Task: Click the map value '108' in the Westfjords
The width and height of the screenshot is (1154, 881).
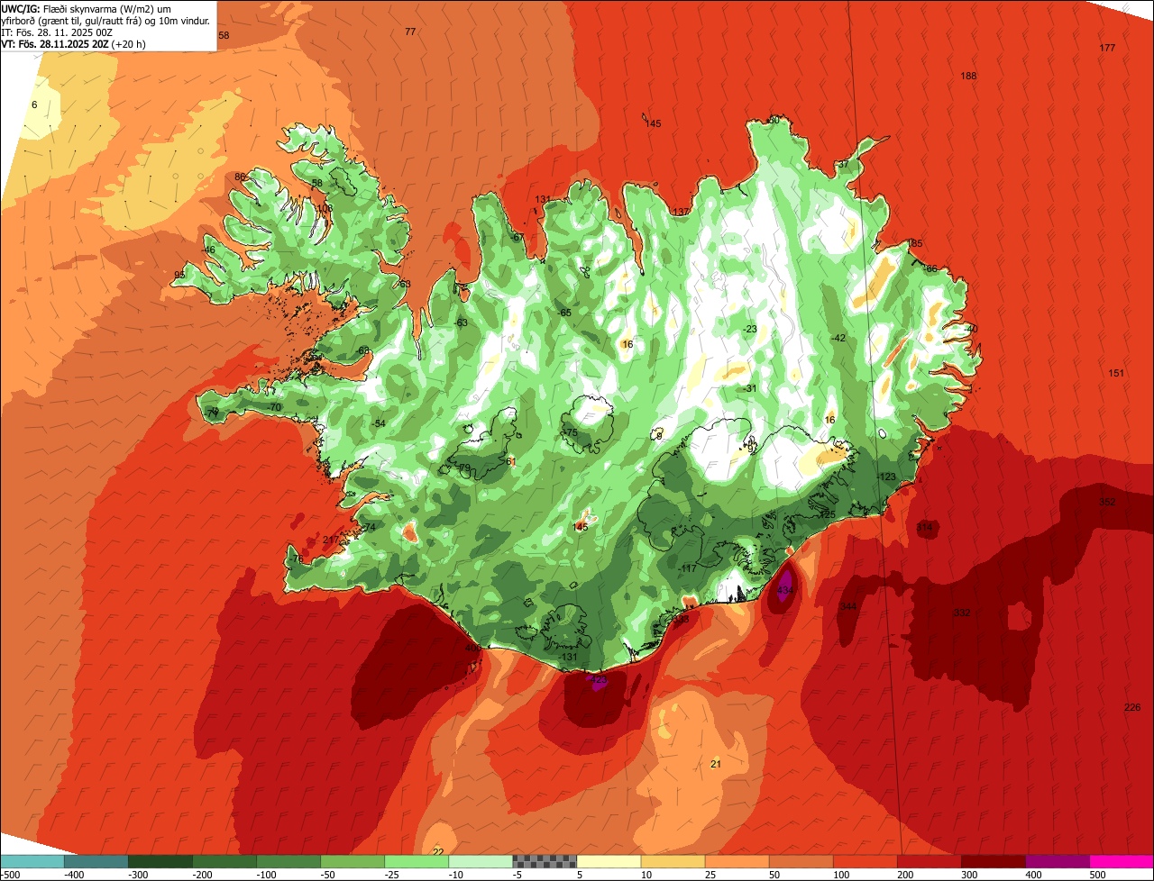Action: [325, 208]
